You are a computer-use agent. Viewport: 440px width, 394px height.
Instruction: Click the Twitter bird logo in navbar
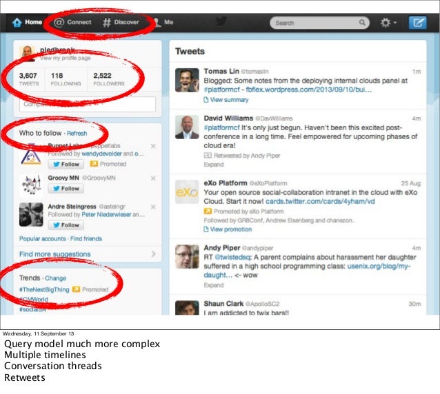tap(221, 21)
